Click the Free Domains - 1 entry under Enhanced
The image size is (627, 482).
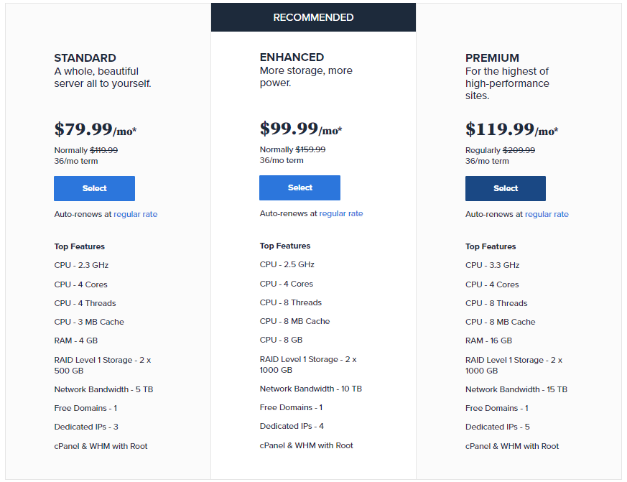coord(290,407)
